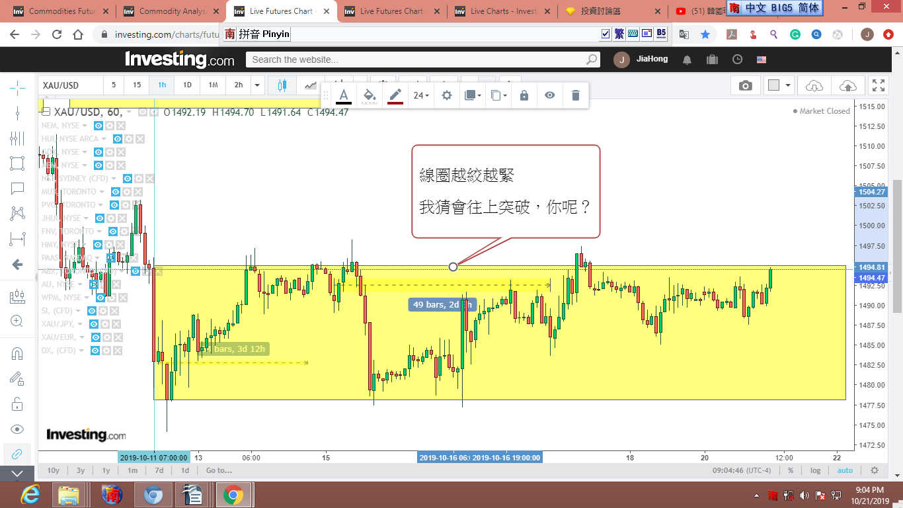The height and width of the screenshot is (508, 903).
Task: Toggle log scale button
Action: 816,470
